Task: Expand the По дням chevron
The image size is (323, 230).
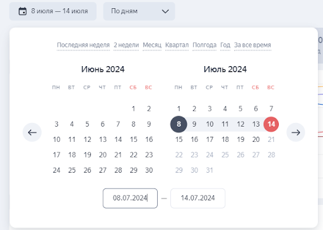Action: pyautogui.click(x=165, y=11)
